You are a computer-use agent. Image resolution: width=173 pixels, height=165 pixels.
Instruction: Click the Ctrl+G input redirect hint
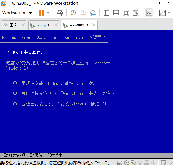(55, 163)
